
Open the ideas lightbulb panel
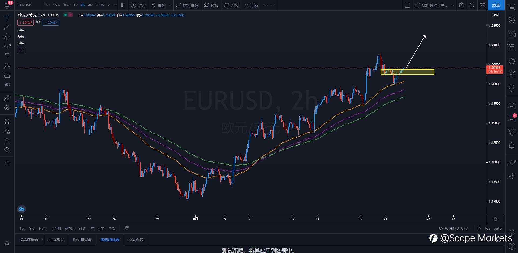click(x=512, y=88)
